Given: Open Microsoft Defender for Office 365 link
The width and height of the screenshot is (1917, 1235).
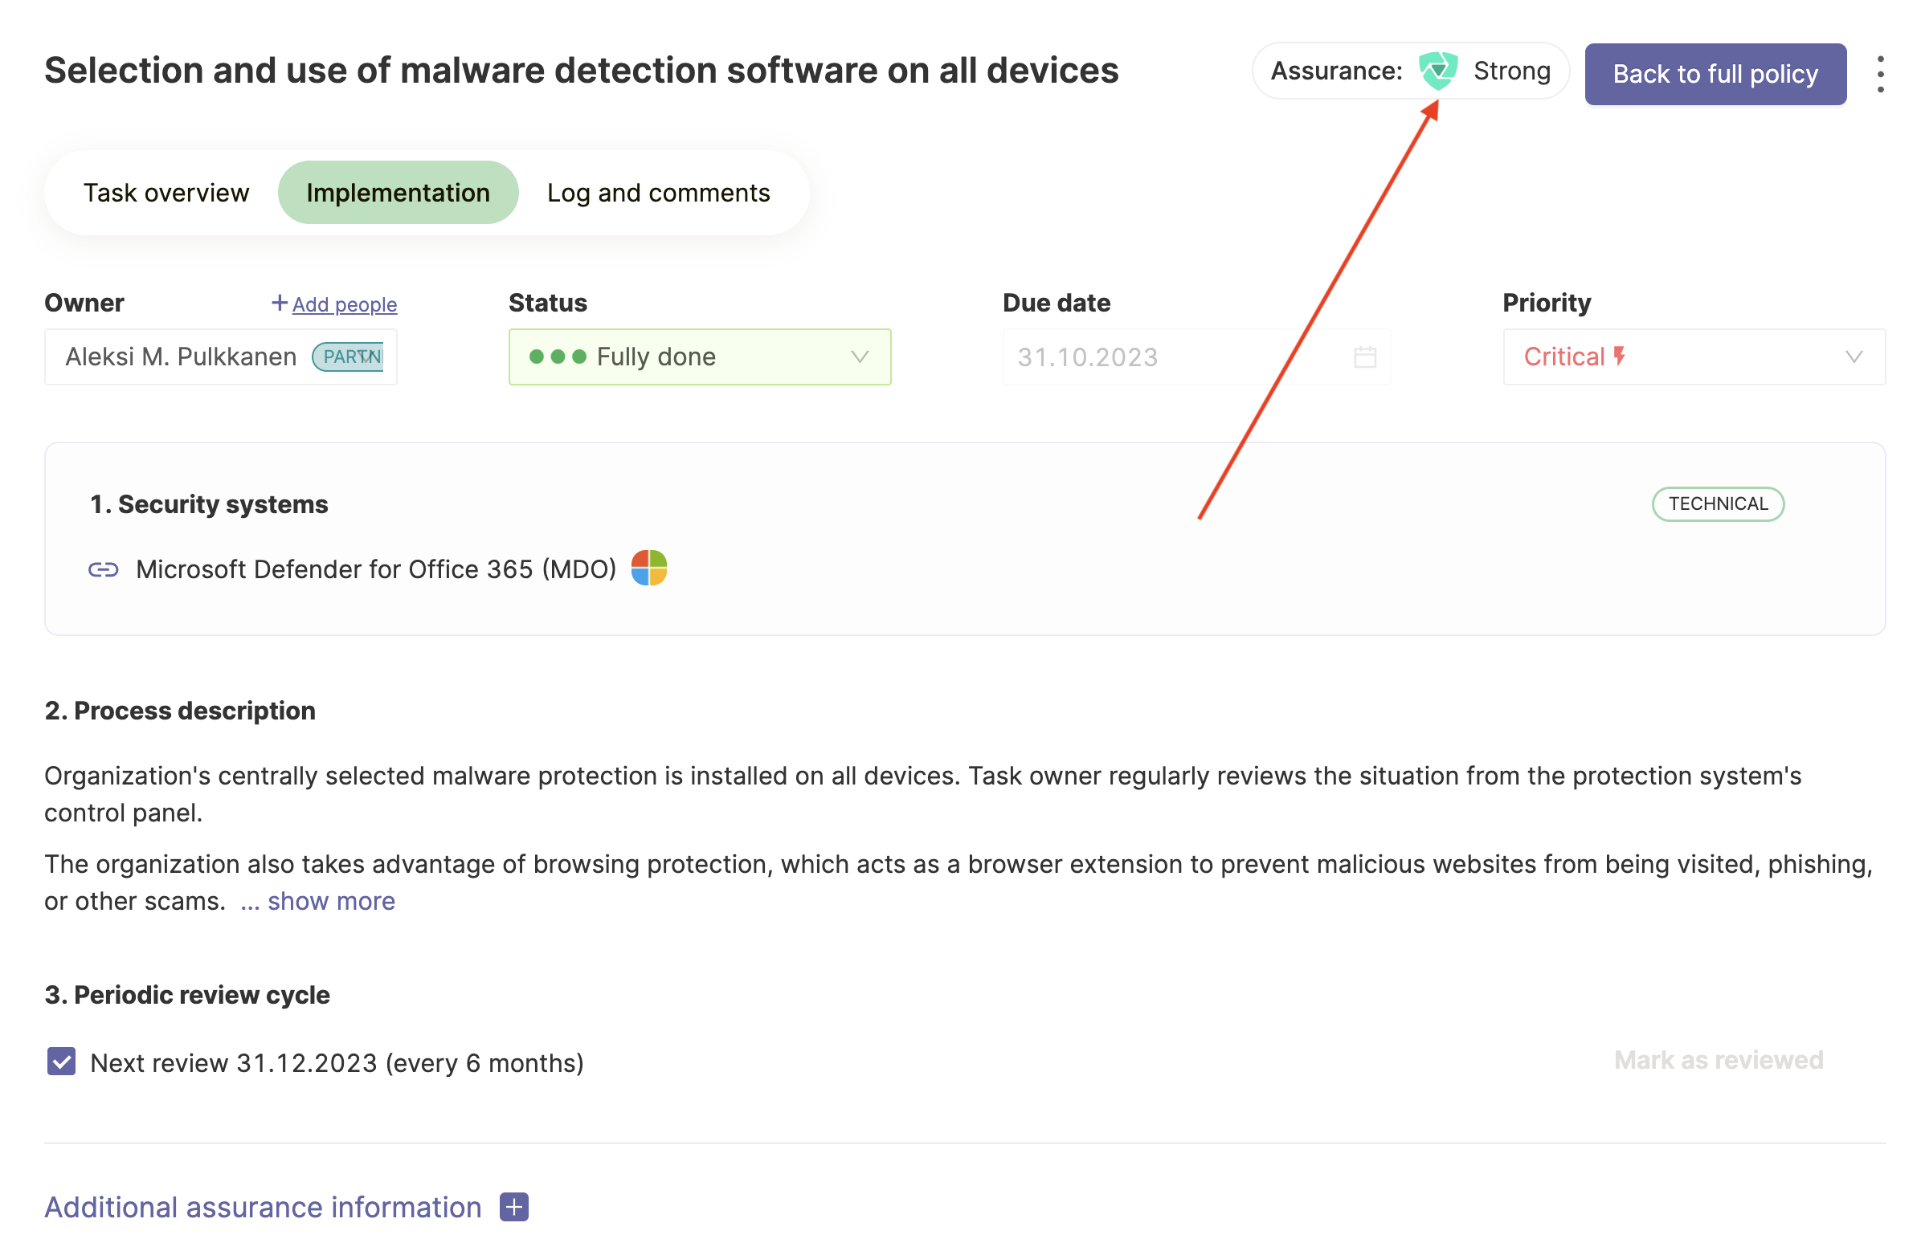Looking at the screenshot, I should [x=376, y=569].
